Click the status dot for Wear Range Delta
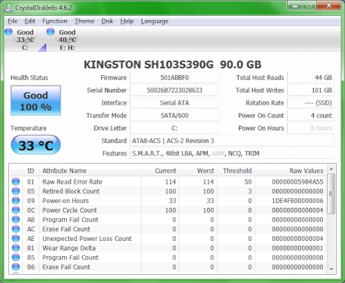 point(16,248)
